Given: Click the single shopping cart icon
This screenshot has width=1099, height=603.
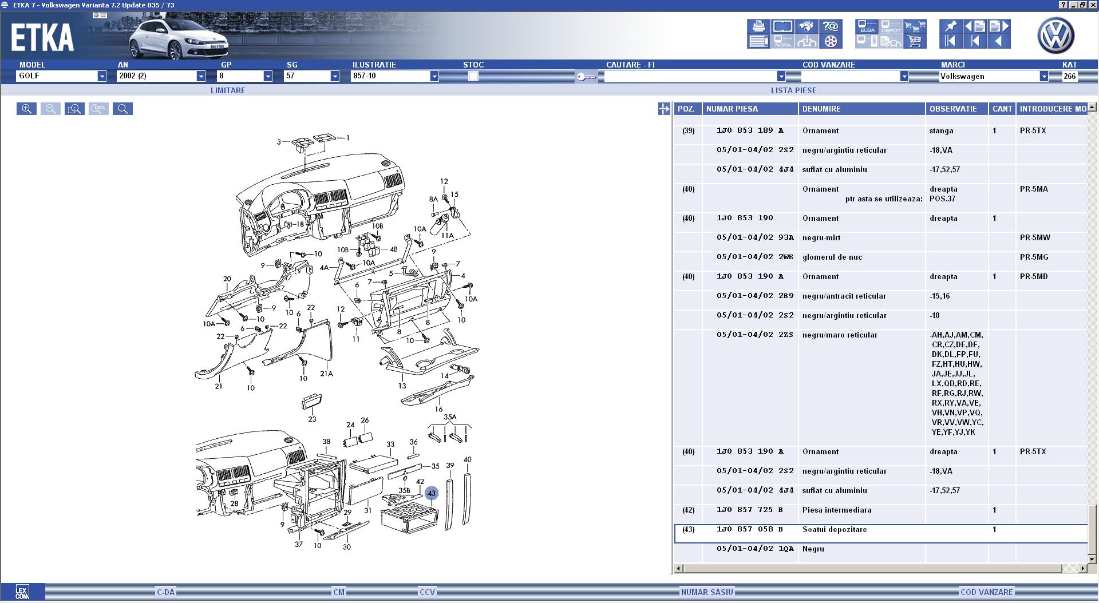Looking at the screenshot, I should coord(915,41).
